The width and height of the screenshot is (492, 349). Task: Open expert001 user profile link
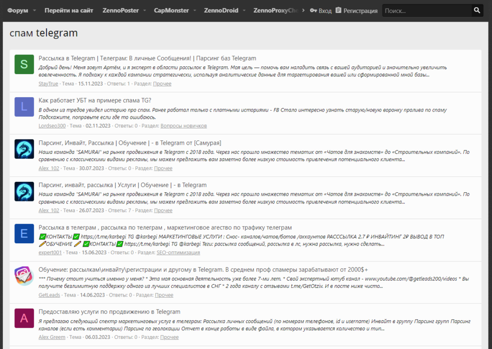[x=50, y=252]
